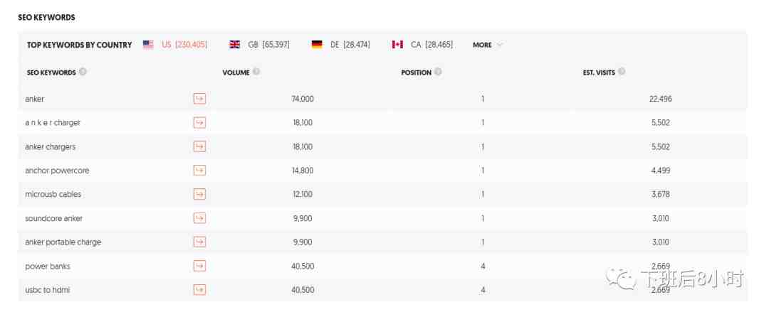
Task: Sort by Position column header
Action: 417,72
